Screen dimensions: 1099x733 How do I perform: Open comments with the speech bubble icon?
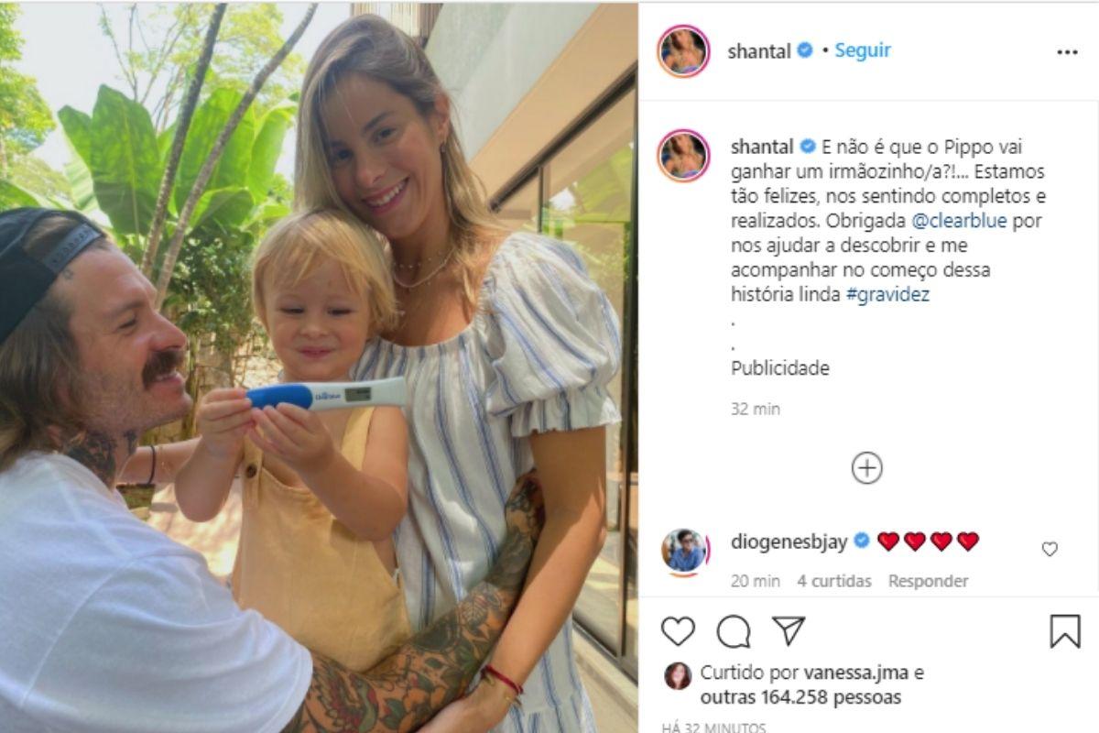(734, 631)
